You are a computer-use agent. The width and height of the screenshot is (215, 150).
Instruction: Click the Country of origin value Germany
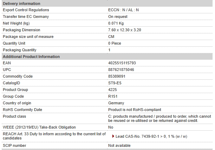coord(116,103)
